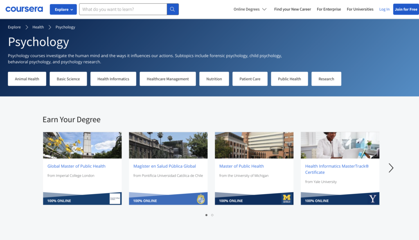Open the Explore dropdown menu
The width and height of the screenshot is (419, 240).
63,9
